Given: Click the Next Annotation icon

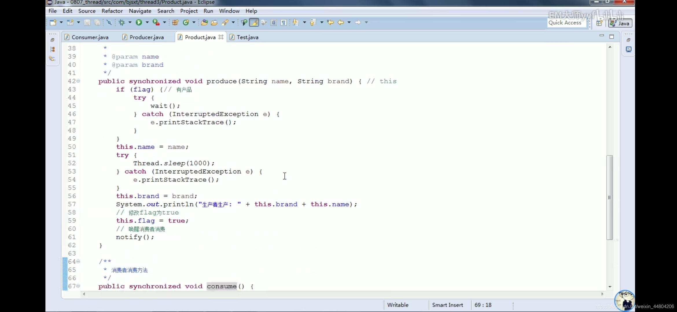Looking at the screenshot, I should (x=295, y=22).
